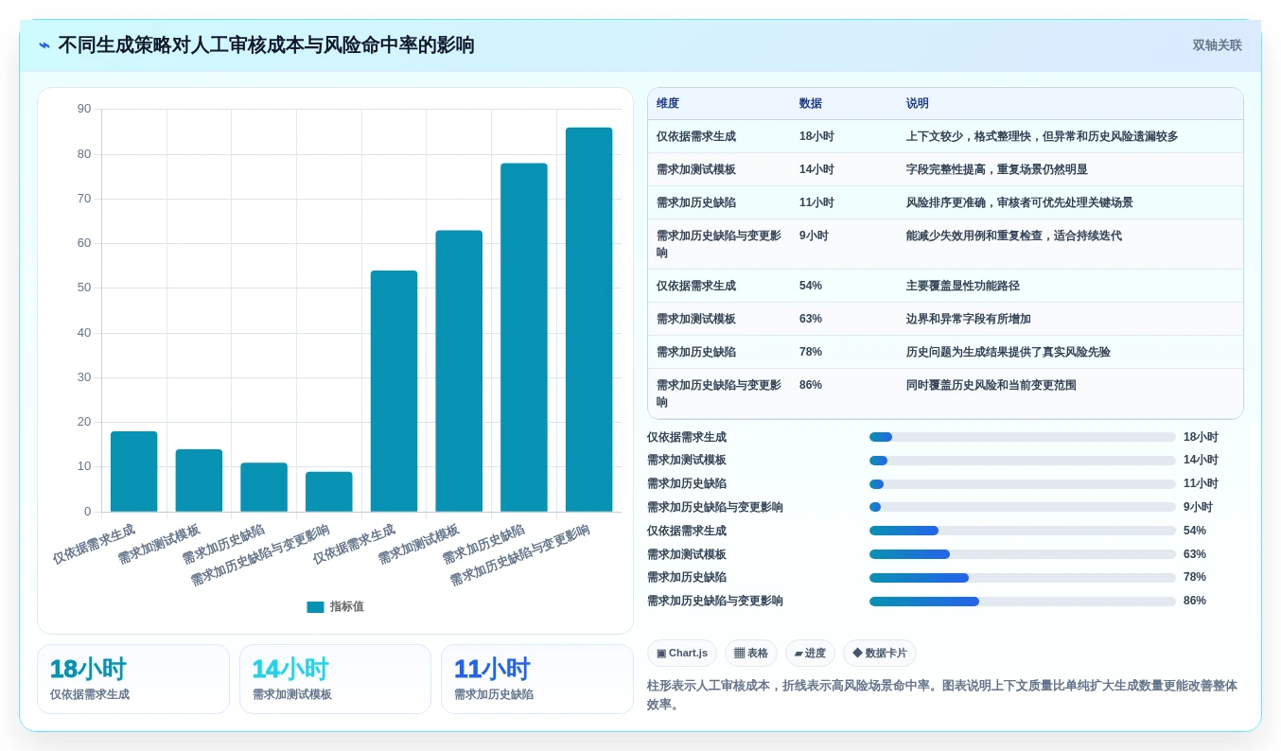1281x751 pixels.
Task: Click the progress bar labeled 18小时
Action: [x=1023, y=437]
